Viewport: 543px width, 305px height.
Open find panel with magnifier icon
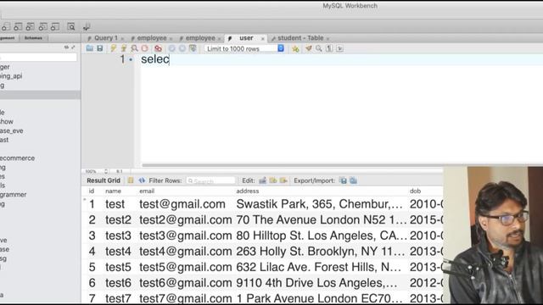(319, 48)
